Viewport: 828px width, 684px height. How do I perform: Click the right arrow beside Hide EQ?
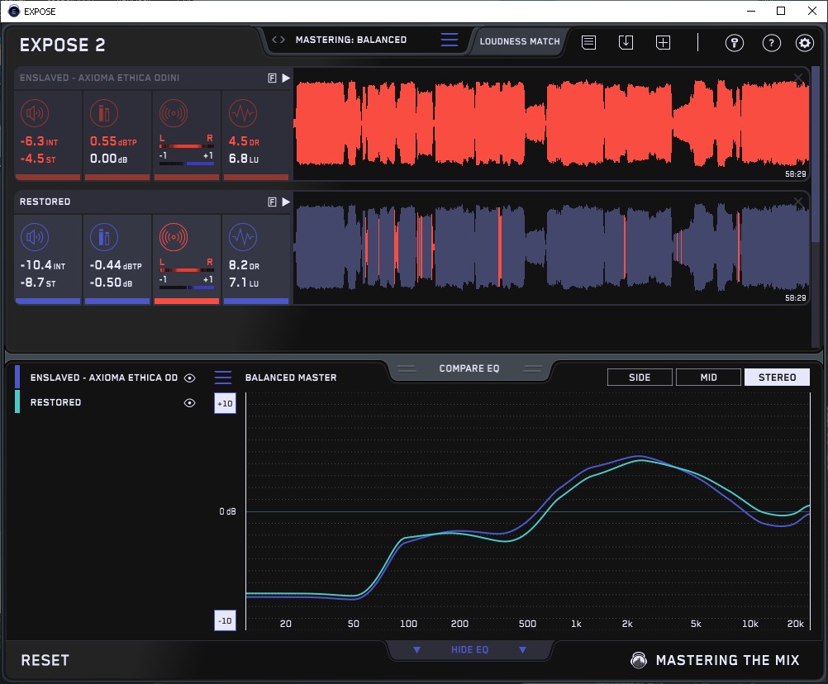point(522,649)
